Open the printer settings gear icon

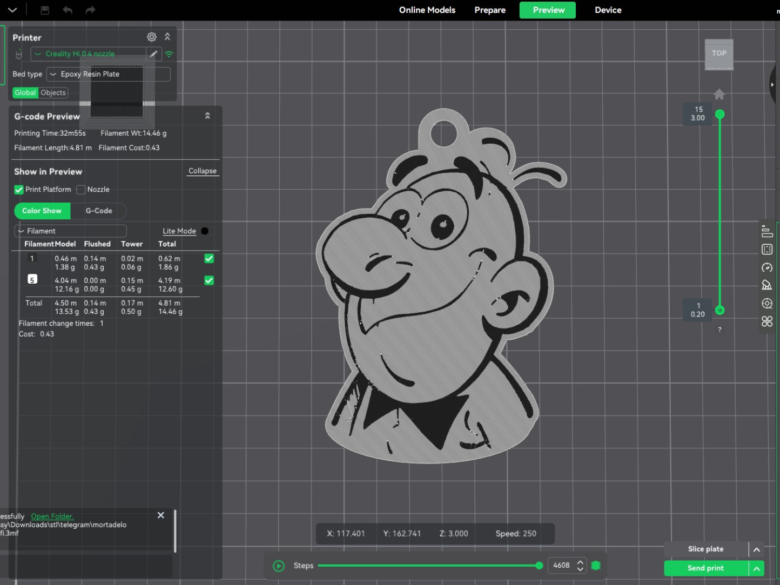[152, 37]
